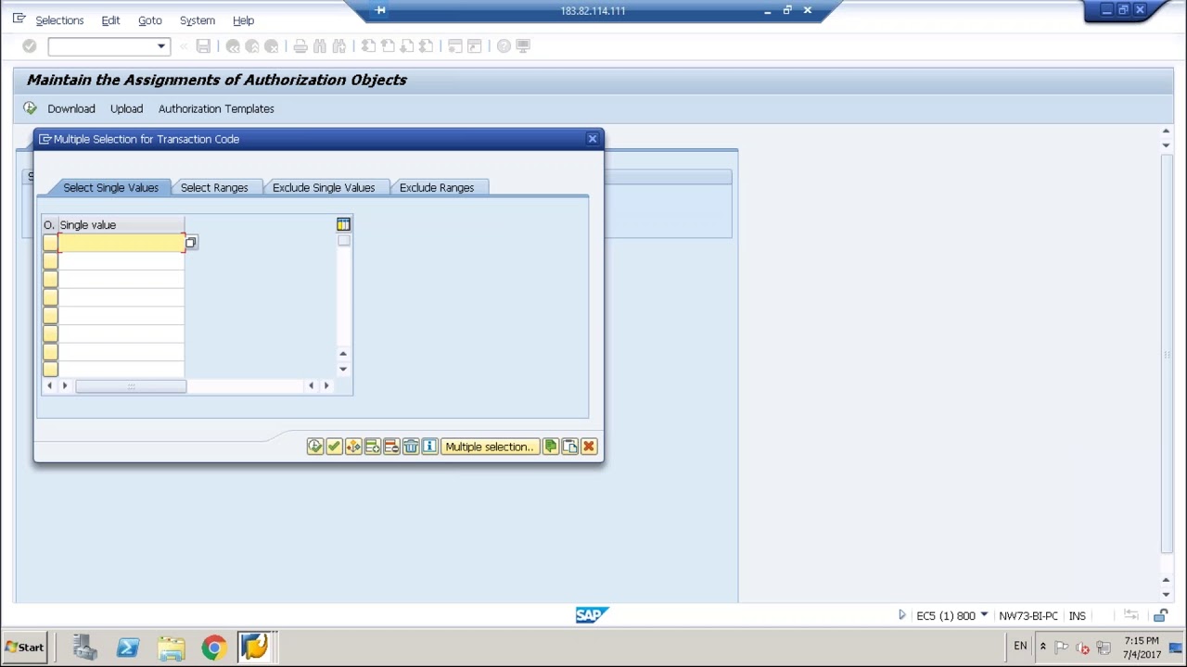The width and height of the screenshot is (1187, 667).
Task: Open the Selections menu
Action: pyautogui.click(x=59, y=20)
